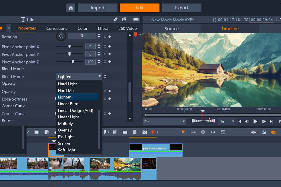The image size is (281, 187).
Task: Click the Rotation value stepper arrows
Action: point(99,36)
